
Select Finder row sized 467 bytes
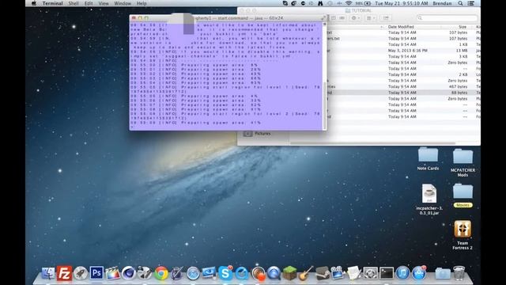(403, 86)
